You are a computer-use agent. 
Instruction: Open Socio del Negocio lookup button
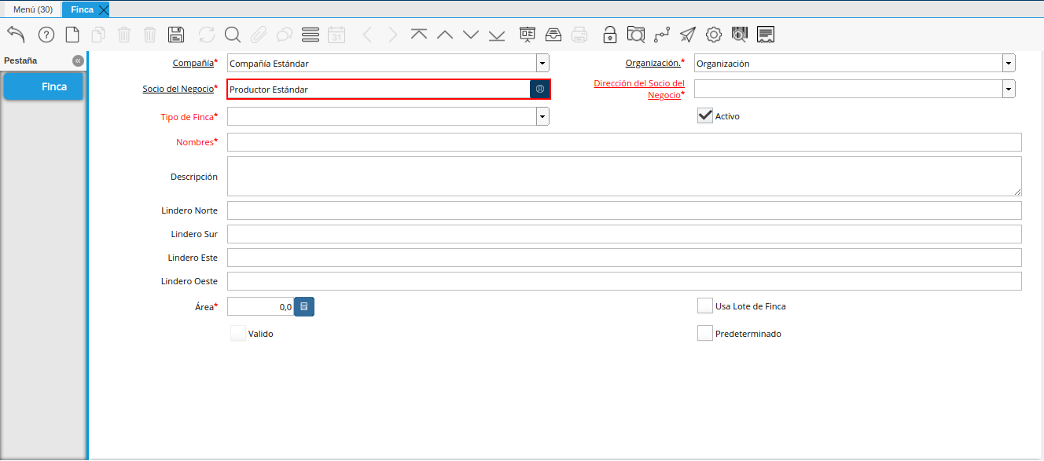click(x=540, y=89)
